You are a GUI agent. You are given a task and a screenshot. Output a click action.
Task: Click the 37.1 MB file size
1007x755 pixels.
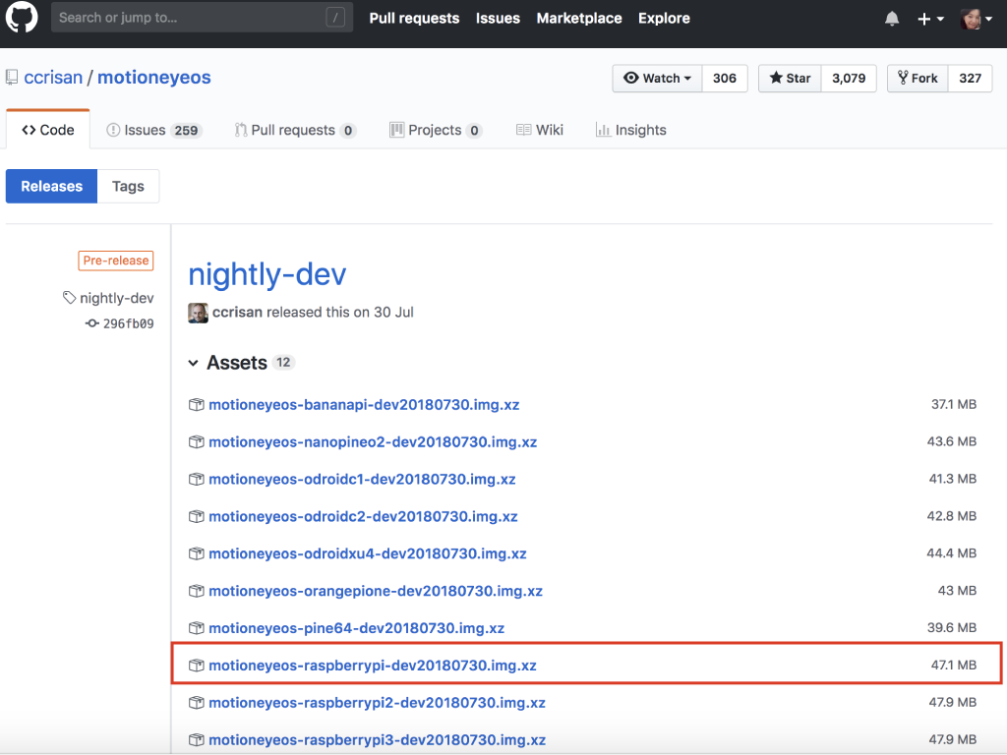tap(954, 404)
